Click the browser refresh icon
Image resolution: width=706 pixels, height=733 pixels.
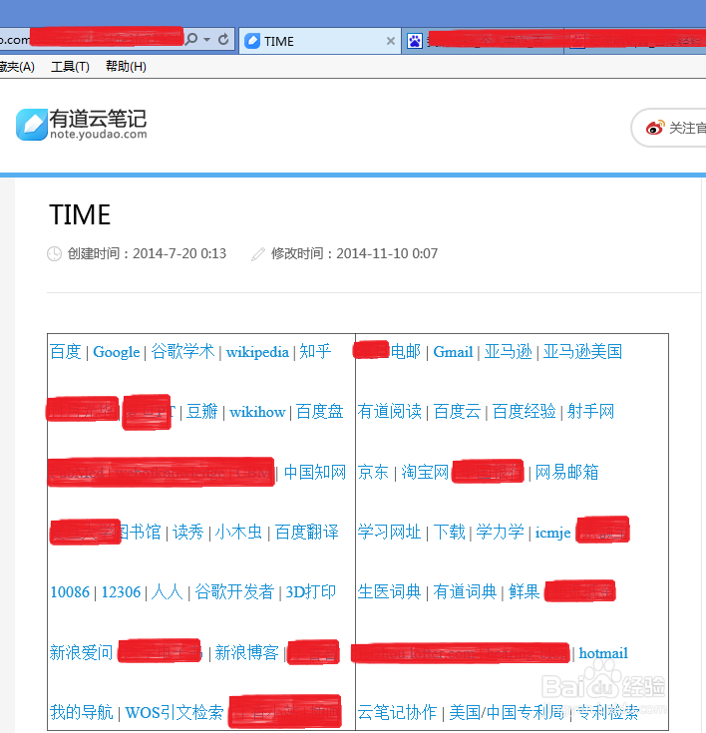tap(223, 39)
